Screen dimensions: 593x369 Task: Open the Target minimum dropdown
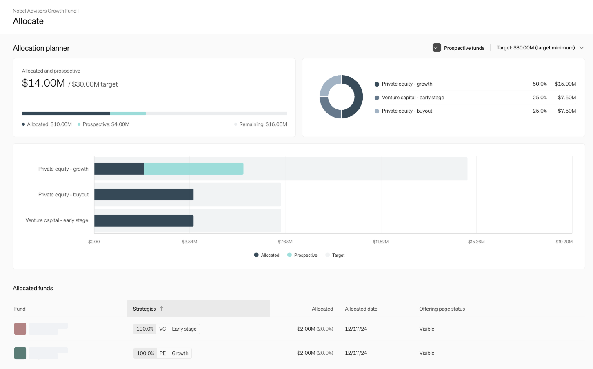point(535,48)
